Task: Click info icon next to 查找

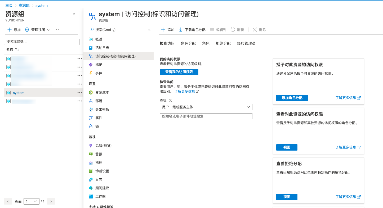Action: pyautogui.click(x=171, y=100)
